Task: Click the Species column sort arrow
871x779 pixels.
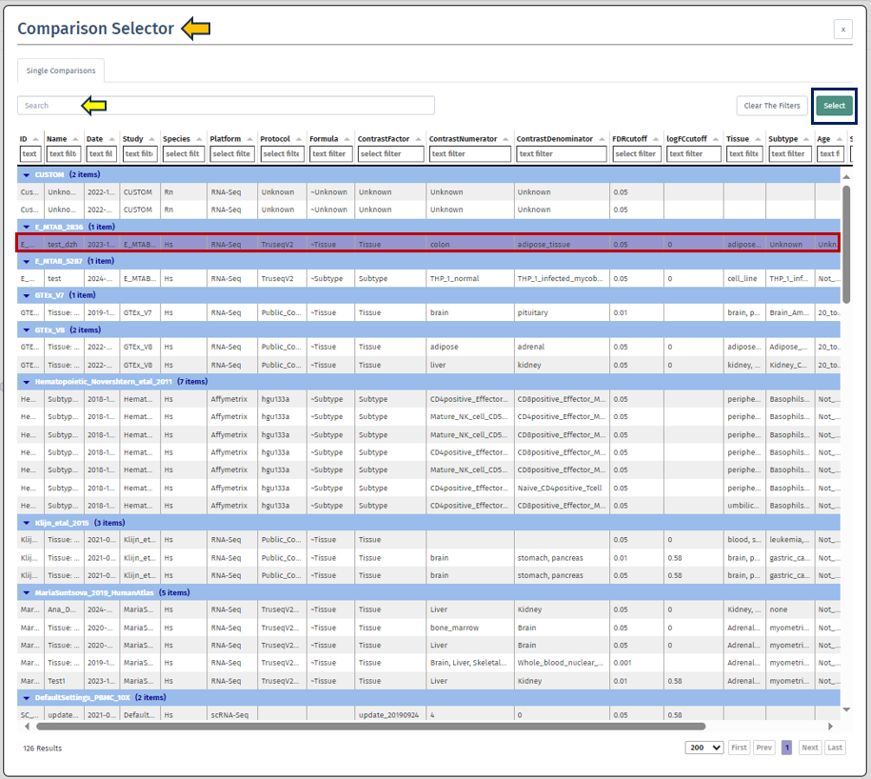Action: (x=197, y=138)
